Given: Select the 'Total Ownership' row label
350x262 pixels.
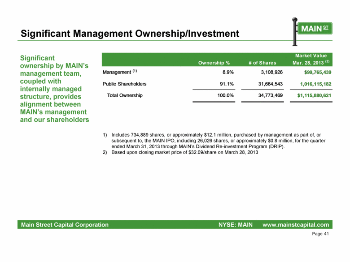Looking at the screenshot, I should pos(125,95).
